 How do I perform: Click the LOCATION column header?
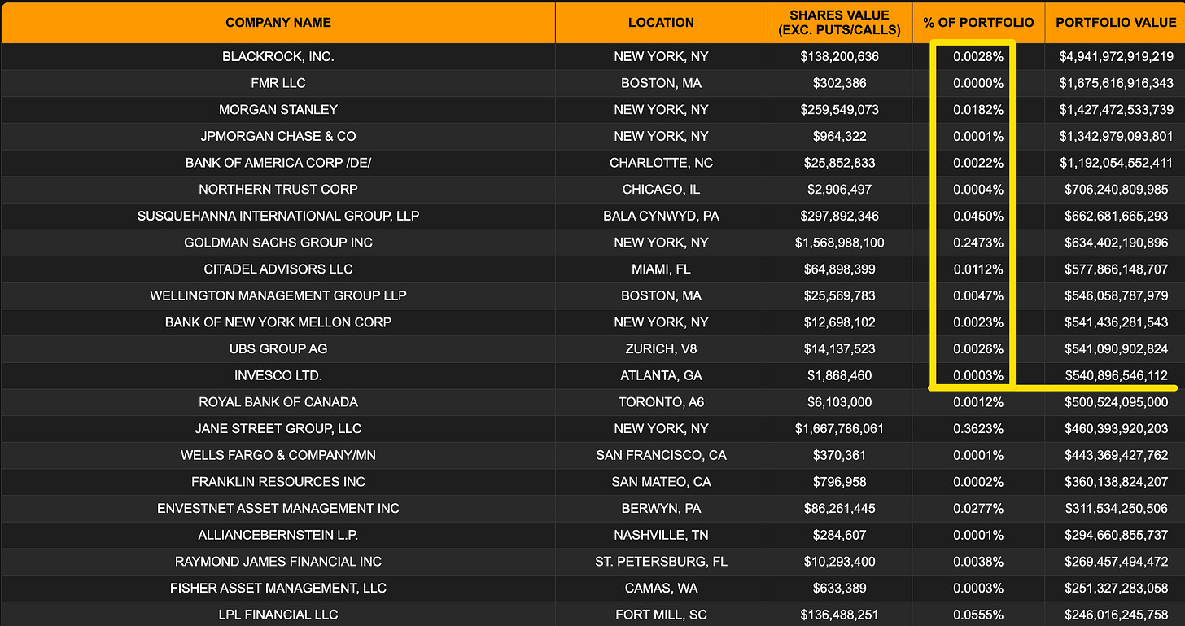click(661, 23)
